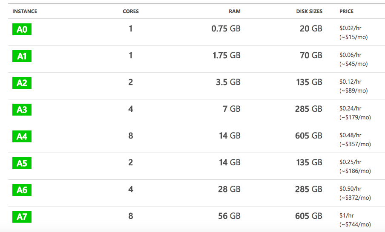Click the $0.24/hr price for A3
Image resolution: width=385 pixels, height=232 pixels.
(350, 108)
